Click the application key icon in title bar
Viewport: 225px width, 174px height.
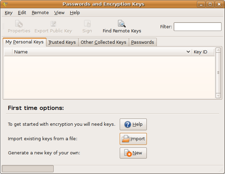point(5,4)
